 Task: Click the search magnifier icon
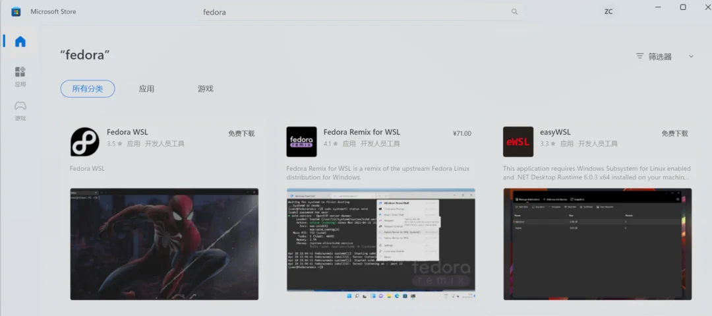click(x=514, y=12)
